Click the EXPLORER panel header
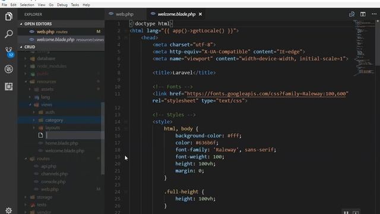 [x=33, y=14]
